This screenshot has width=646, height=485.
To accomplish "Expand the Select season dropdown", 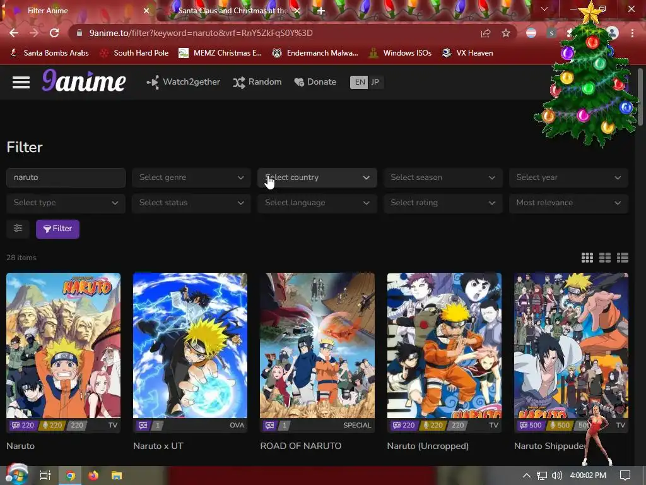I will 443,177.
